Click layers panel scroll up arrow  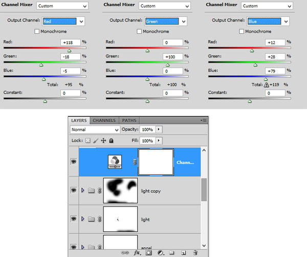204,150
